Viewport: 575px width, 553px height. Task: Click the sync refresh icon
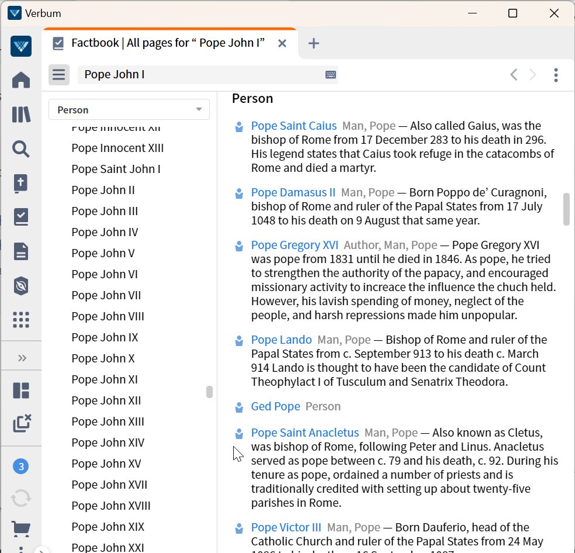pos(21,498)
